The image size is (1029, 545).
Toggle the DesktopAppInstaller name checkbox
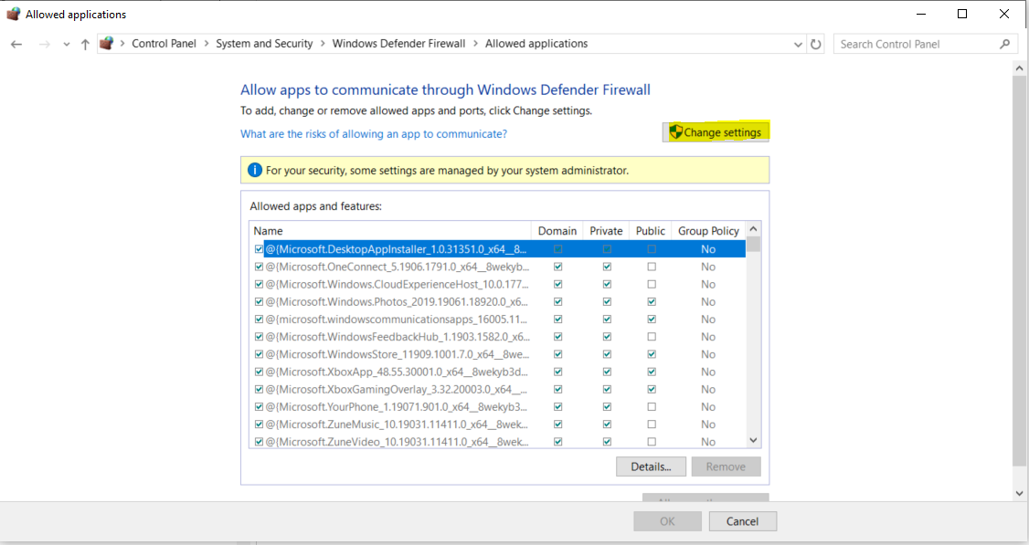[x=259, y=249]
